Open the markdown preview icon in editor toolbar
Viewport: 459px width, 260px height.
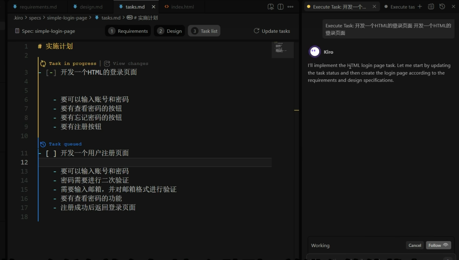(x=271, y=7)
